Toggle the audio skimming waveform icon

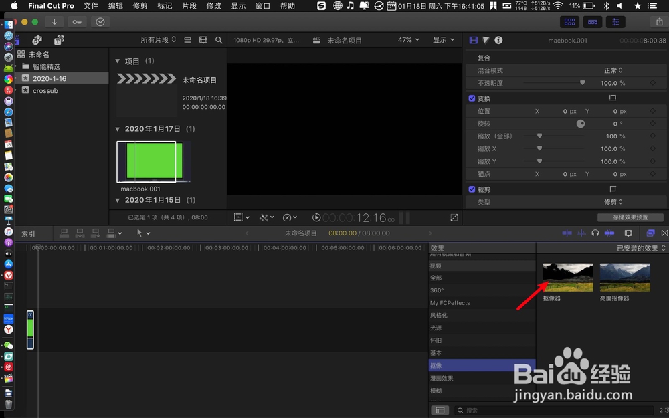coord(581,233)
